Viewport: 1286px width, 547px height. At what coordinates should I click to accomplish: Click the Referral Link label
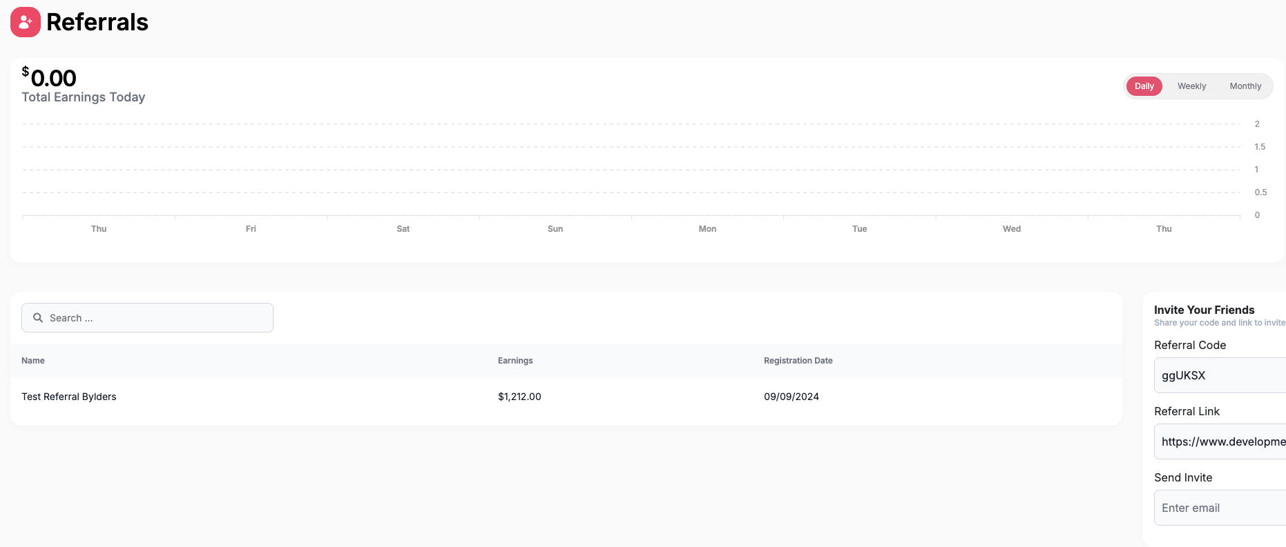(1187, 411)
